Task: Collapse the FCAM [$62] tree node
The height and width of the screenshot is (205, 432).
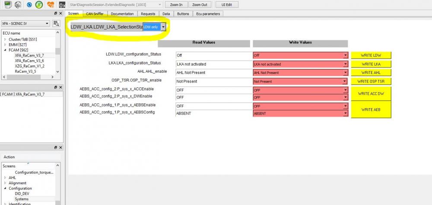Action: [5, 50]
